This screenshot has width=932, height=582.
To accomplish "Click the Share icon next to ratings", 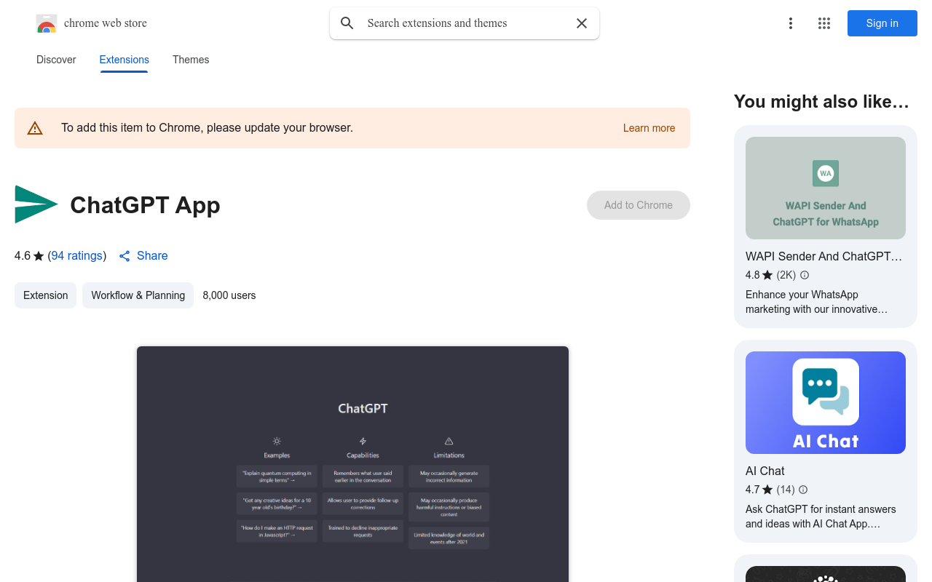I will tap(125, 256).
